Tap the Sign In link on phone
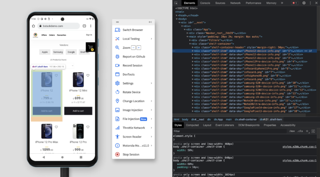 click(x=89, y=35)
